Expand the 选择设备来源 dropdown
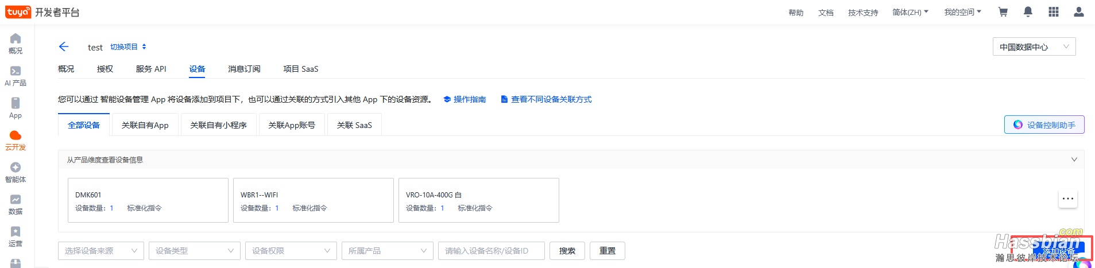Viewport: 1095px width, 268px height. 100,251
